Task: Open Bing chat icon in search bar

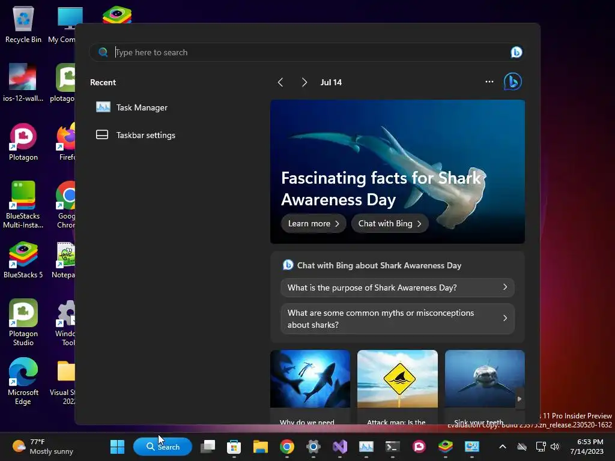Action: point(516,52)
